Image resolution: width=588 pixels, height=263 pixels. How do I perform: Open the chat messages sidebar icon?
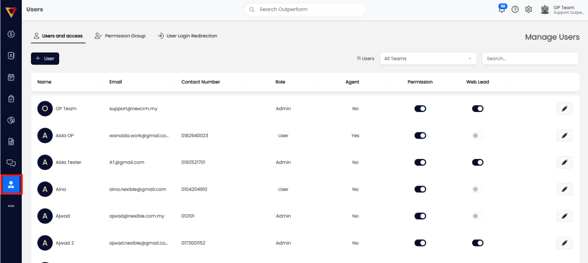11,163
